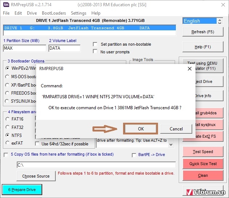Click Eject Drive button
Screen dimensions: 229x198
209,81
